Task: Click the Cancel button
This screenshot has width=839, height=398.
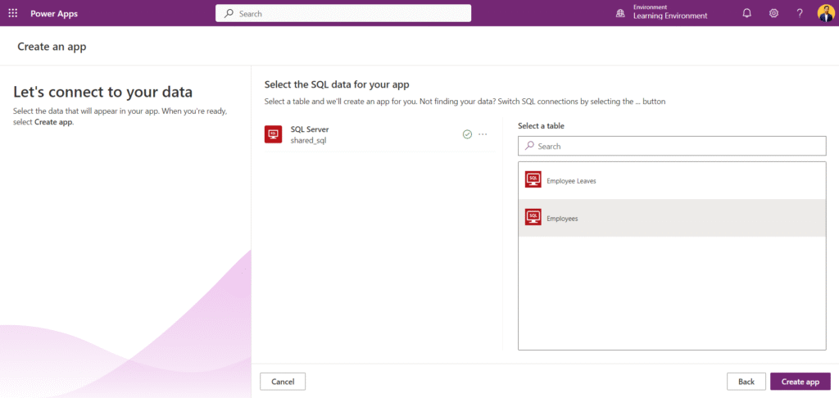Action: click(283, 382)
